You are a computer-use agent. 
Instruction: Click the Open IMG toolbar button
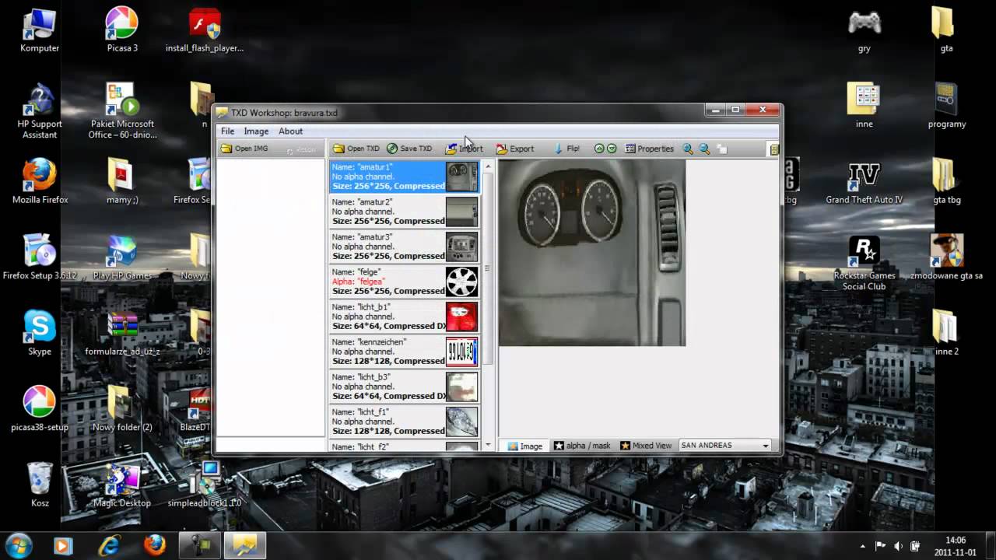pos(244,149)
